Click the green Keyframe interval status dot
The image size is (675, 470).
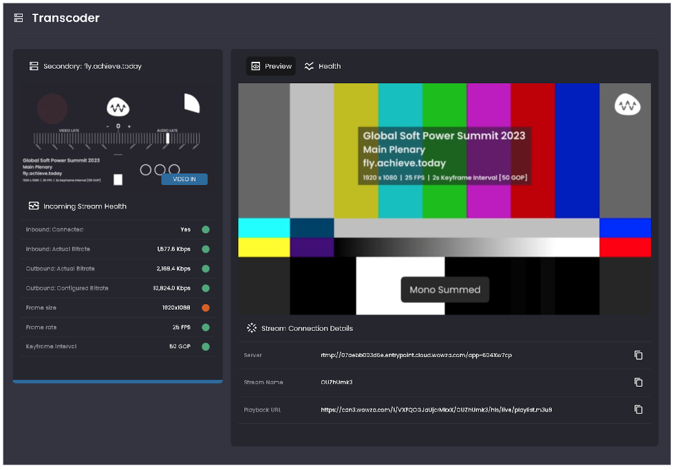pyautogui.click(x=205, y=347)
